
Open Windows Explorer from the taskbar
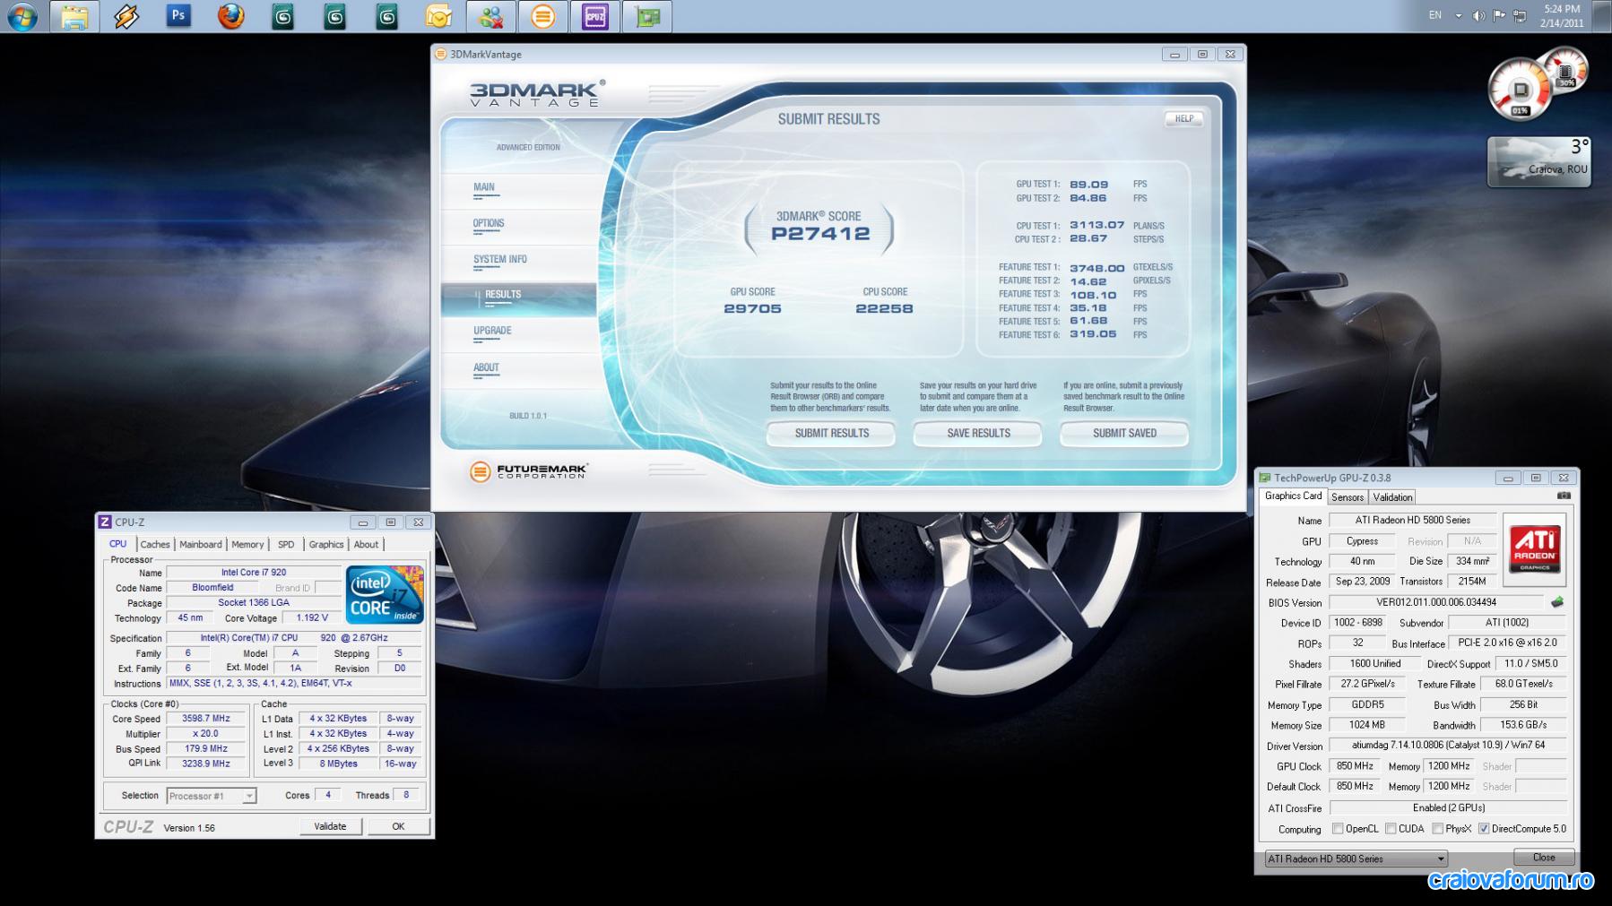point(75,17)
